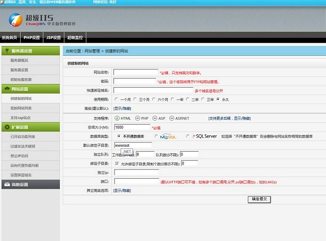
Task: Choose the 一个月 usage period option
Action: pyautogui.click(x=116, y=100)
